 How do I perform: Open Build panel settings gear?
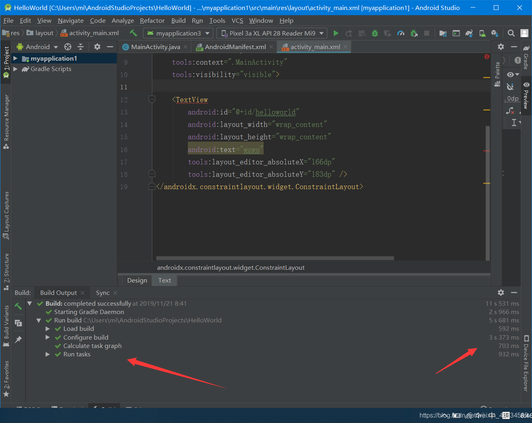point(501,293)
